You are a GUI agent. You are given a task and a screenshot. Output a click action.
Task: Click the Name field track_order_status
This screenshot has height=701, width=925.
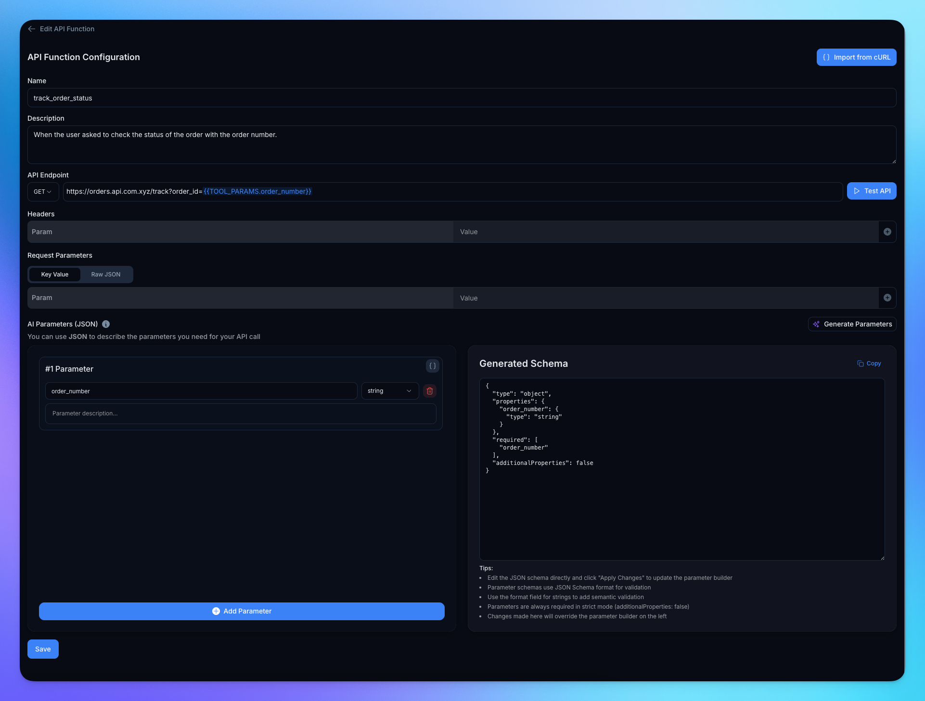461,98
